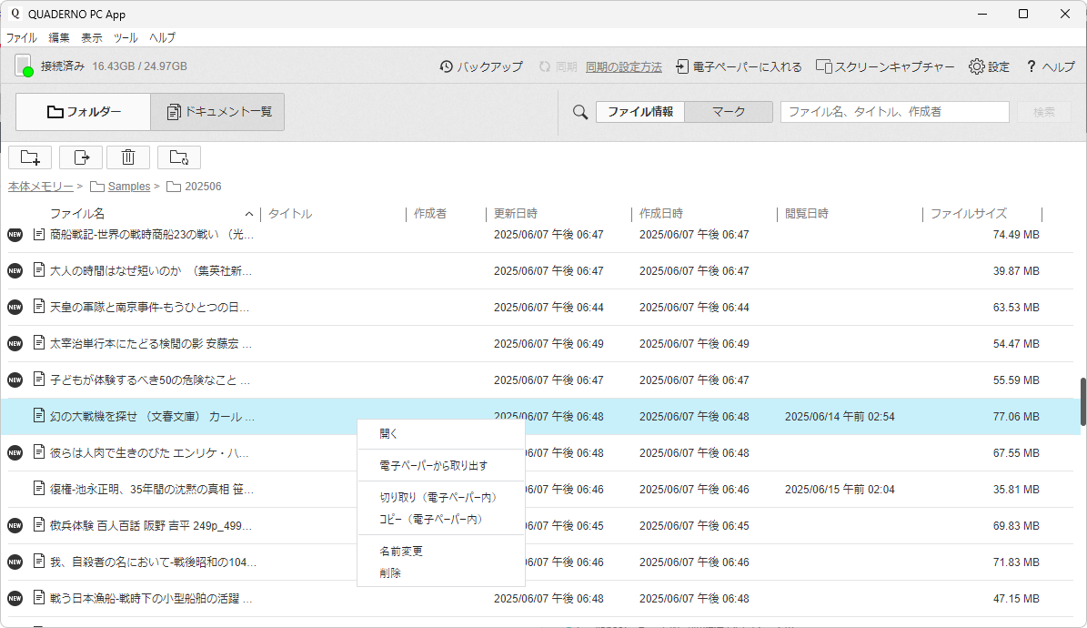Open ヘルプ in the top toolbar
The width and height of the screenshot is (1087, 628).
[1051, 66]
